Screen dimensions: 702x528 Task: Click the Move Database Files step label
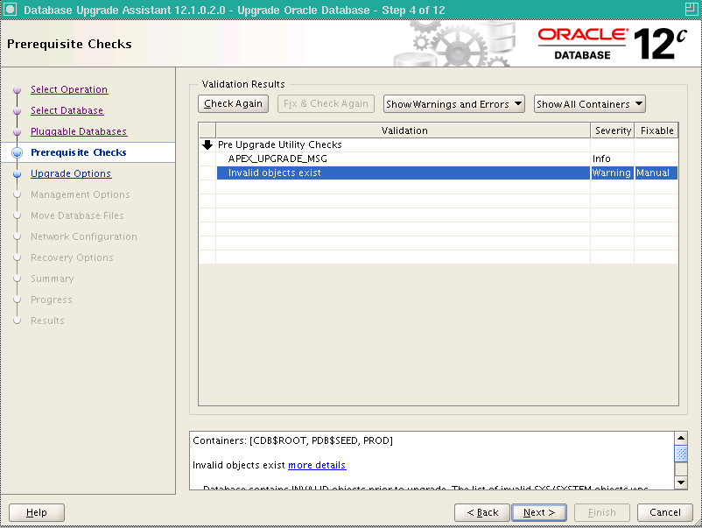[77, 216]
